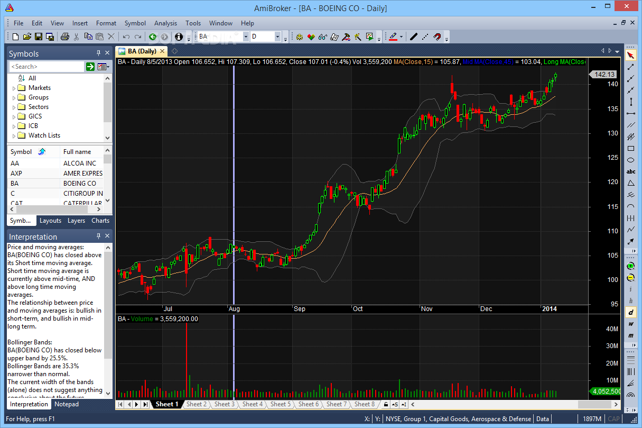The width and height of the screenshot is (642, 428).
Task: Open the D interval dropdown
Action: [x=277, y=37]
